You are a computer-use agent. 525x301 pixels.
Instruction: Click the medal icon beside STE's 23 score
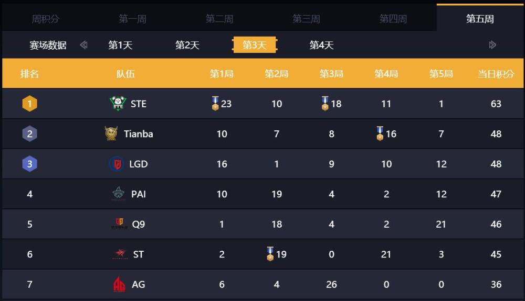tap(215, 103)
